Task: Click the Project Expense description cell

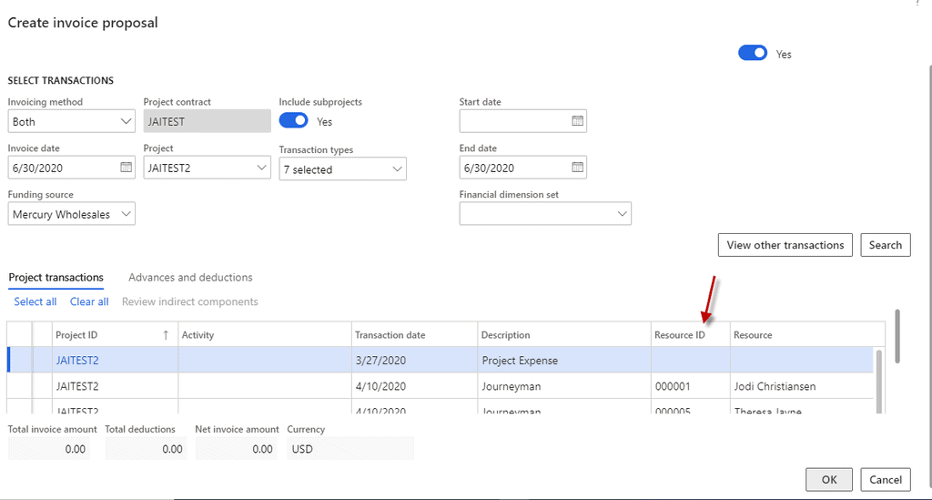Action: (x=564, y=361)
